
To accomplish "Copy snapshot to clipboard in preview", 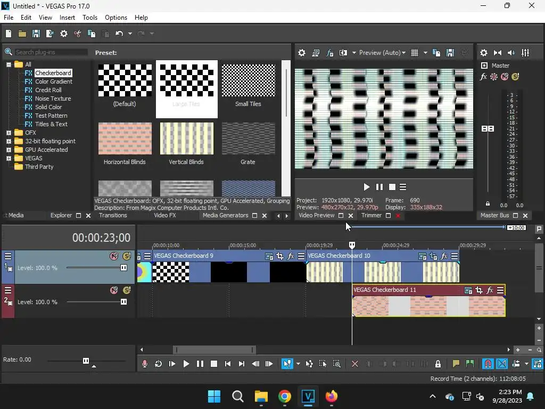I will 436,53.
